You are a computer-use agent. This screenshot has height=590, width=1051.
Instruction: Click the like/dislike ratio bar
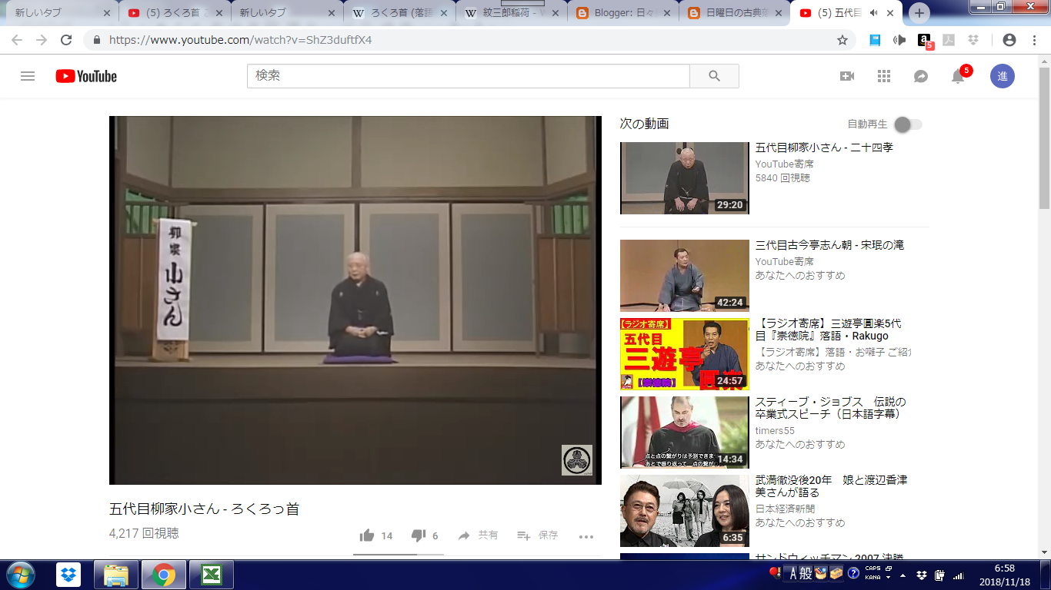399,554
